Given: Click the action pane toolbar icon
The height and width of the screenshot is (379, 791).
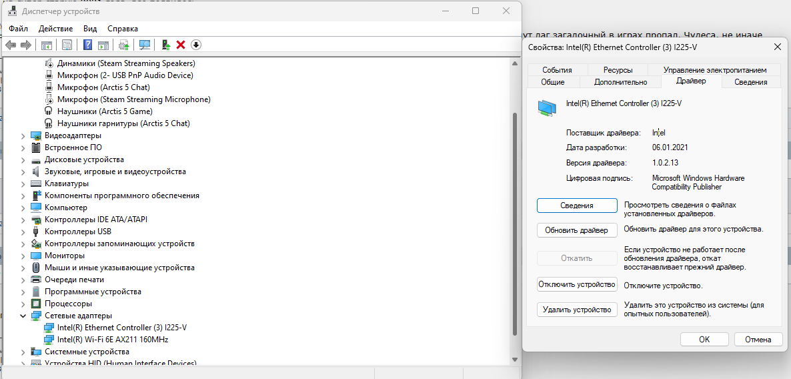Looking at the screenshot, I should click(x=103, y=45).
